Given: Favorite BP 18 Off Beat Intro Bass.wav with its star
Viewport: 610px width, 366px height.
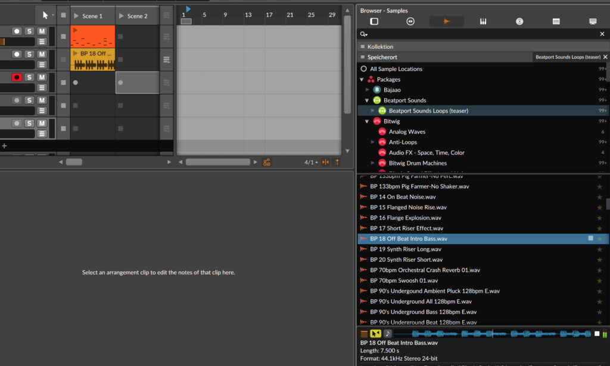Looking at the screenshot, I should (599, 239).
